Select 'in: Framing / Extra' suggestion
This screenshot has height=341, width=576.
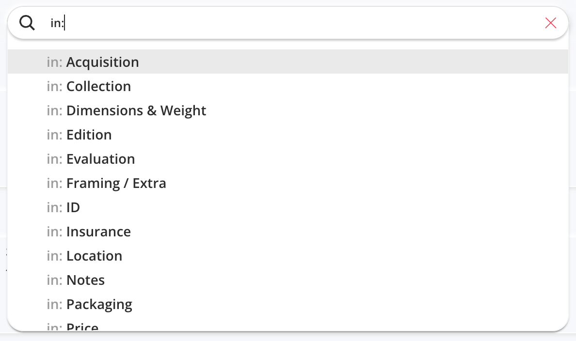(288, 183)
